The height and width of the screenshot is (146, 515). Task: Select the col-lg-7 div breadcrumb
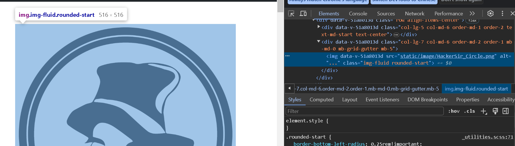pyautogui.click(x=367, y=89)
